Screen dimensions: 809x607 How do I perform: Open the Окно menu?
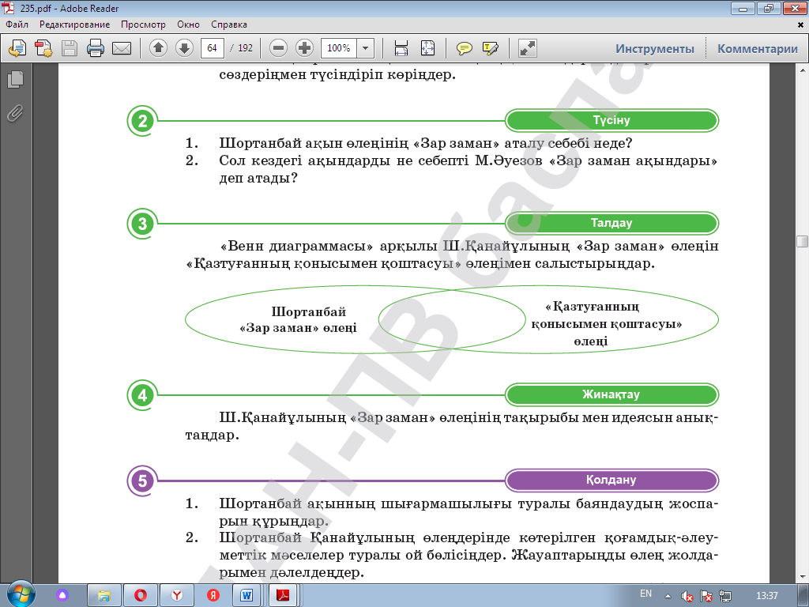188,25
